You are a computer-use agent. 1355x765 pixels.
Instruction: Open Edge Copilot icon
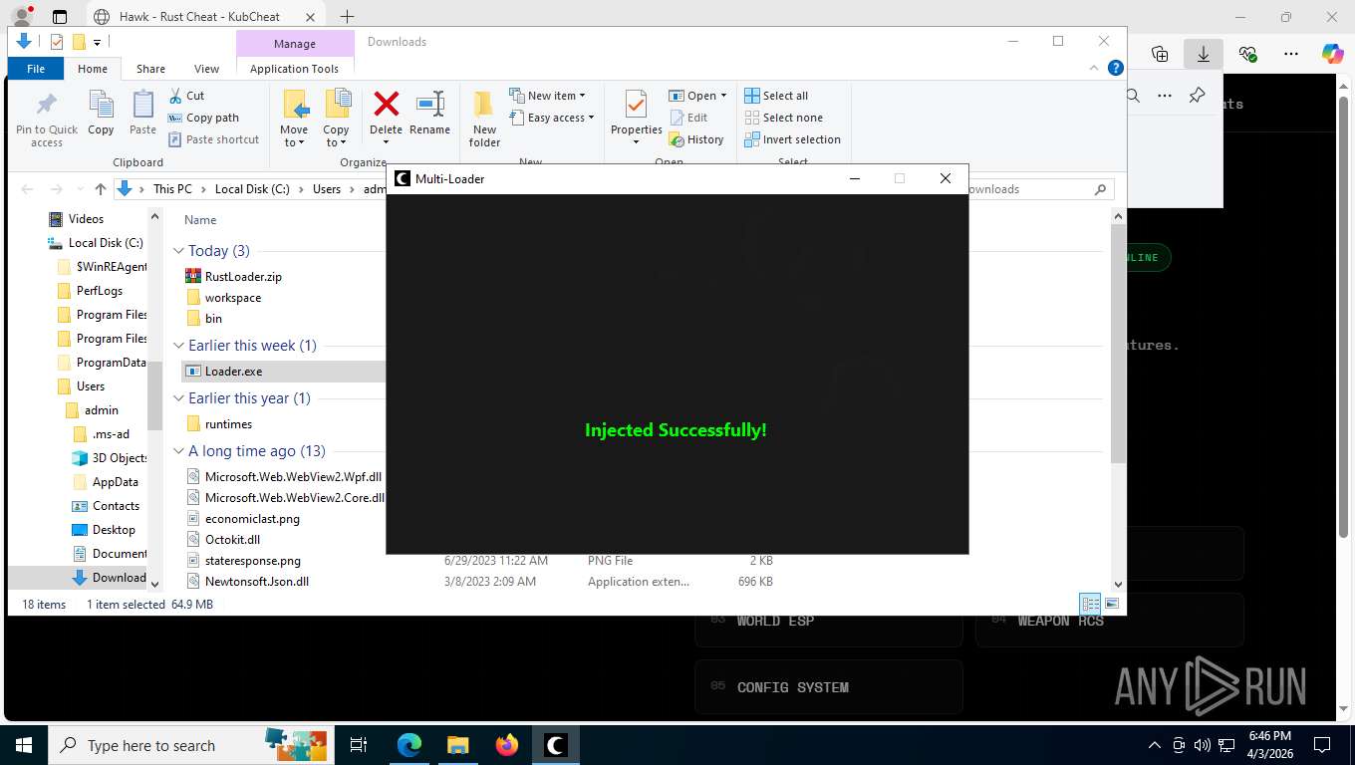pos(1332,55)
